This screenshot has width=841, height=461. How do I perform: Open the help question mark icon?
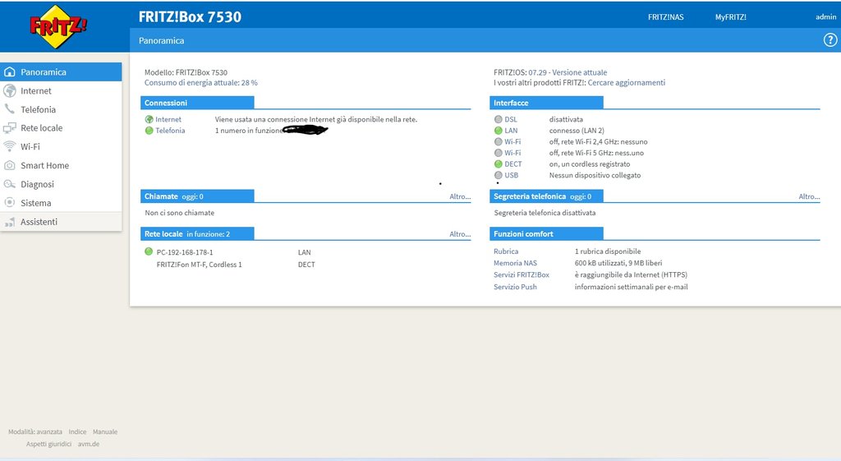point(830,40)
